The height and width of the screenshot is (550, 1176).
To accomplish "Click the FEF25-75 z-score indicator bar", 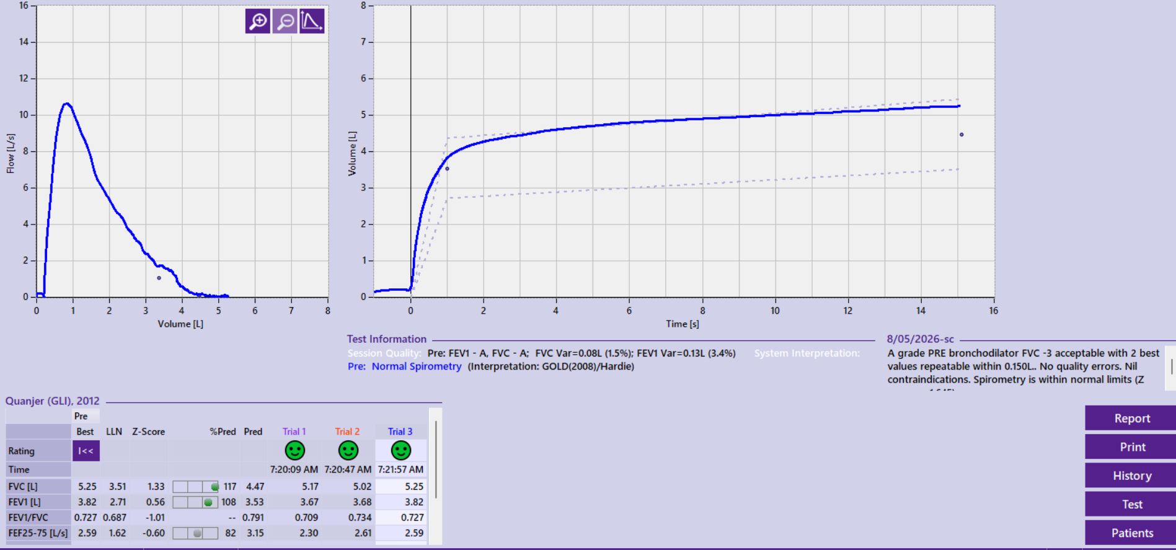I will [195, 533].
